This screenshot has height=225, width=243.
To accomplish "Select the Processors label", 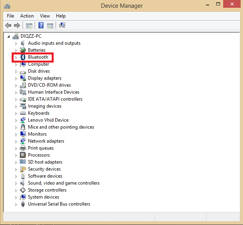I will click(39, 155).
